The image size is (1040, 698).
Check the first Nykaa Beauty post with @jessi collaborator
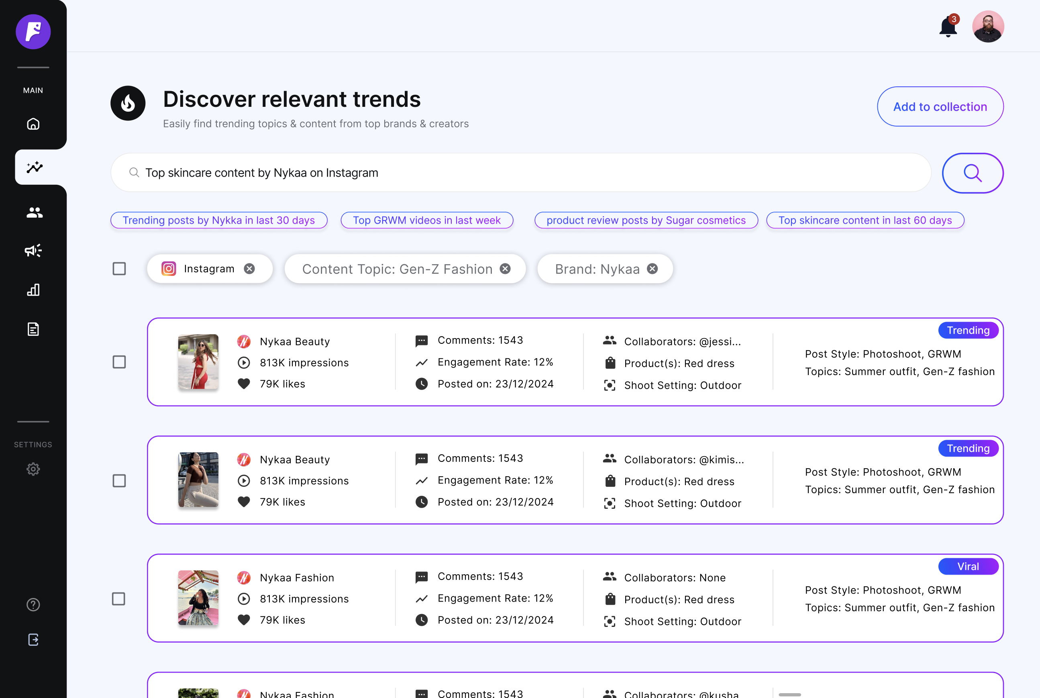(119, 362)
